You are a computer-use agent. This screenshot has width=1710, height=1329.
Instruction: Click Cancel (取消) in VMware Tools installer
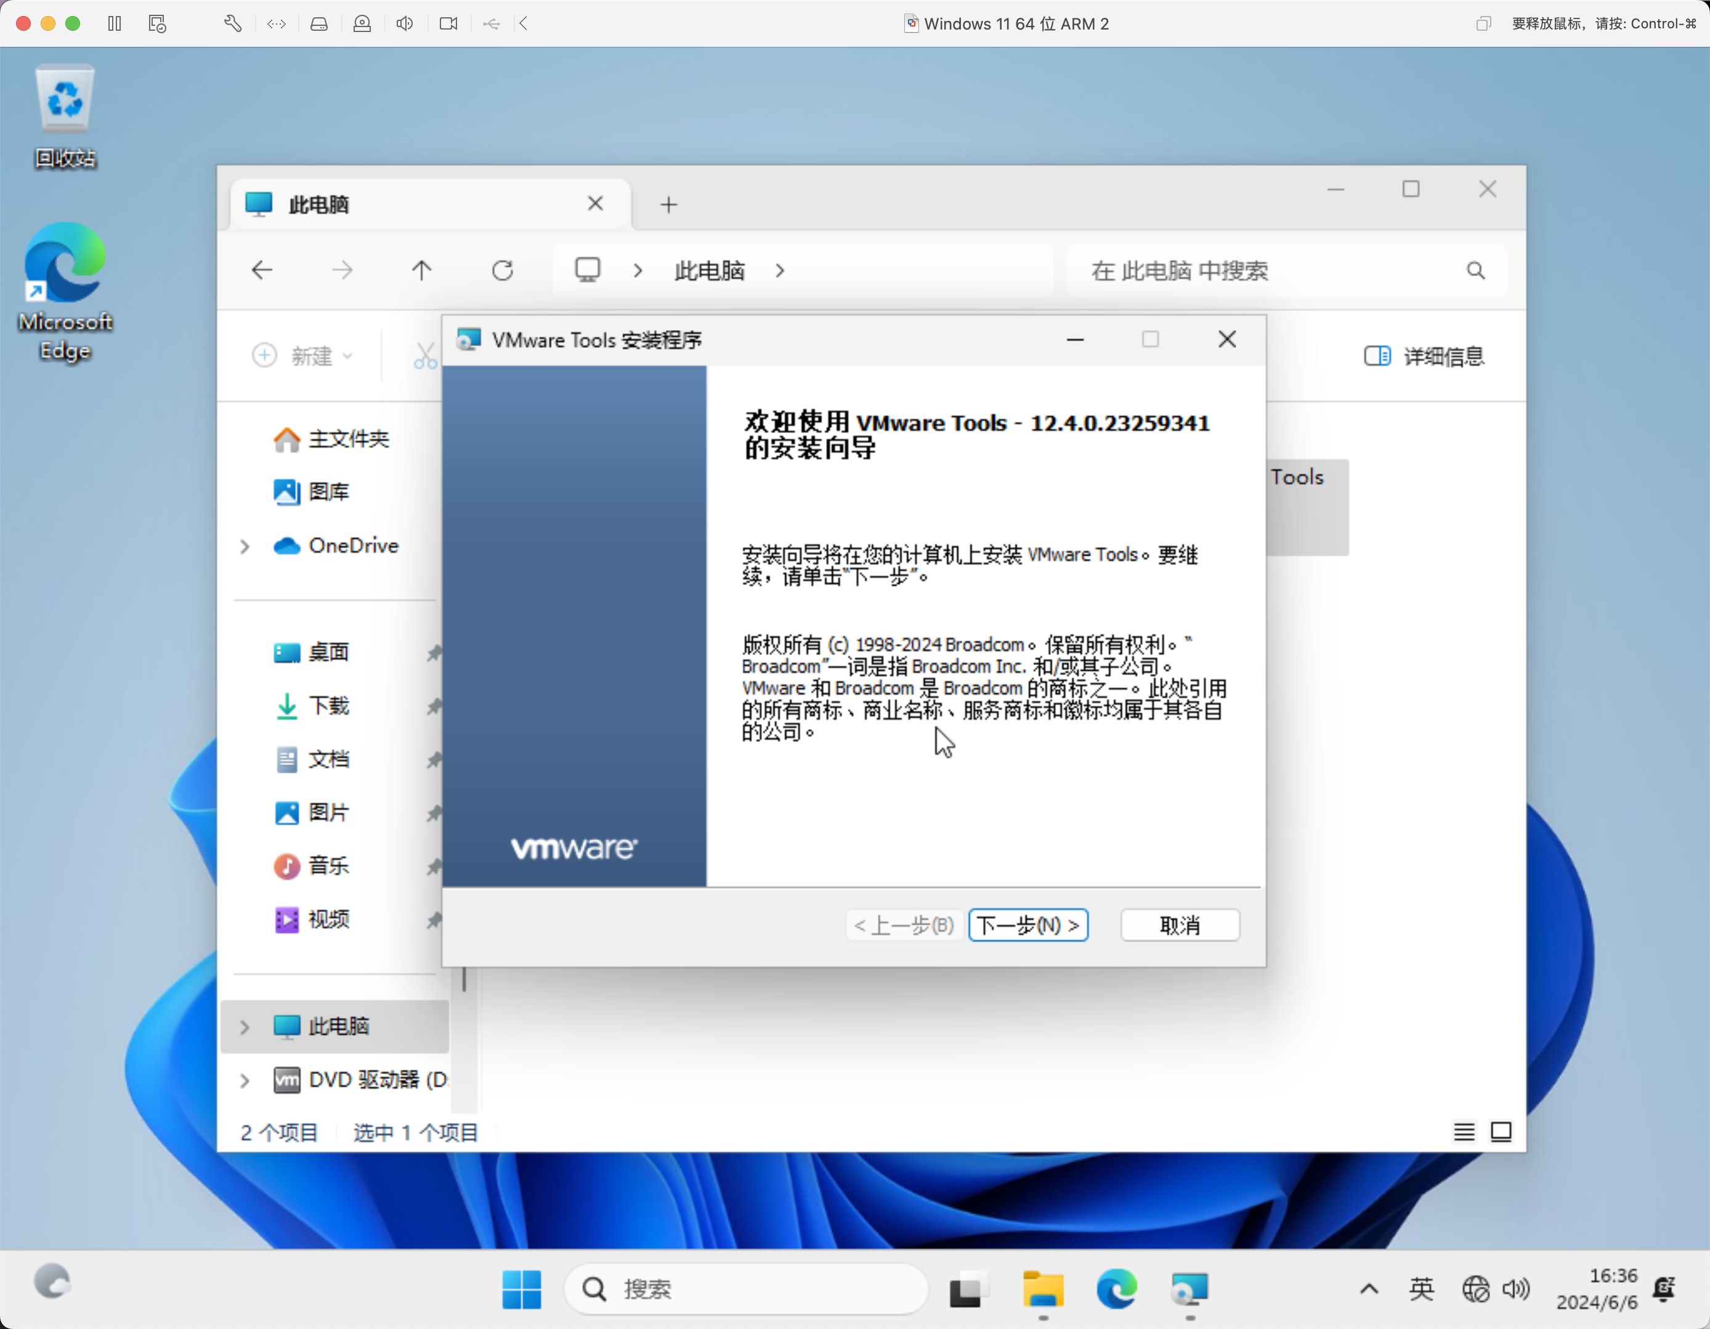coord(1180,925)
